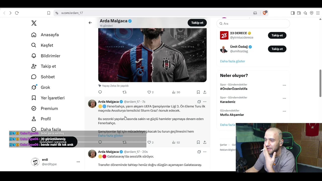Follow 23 DERECE account
Screen dimensions: 322x181
pos(277,35)
